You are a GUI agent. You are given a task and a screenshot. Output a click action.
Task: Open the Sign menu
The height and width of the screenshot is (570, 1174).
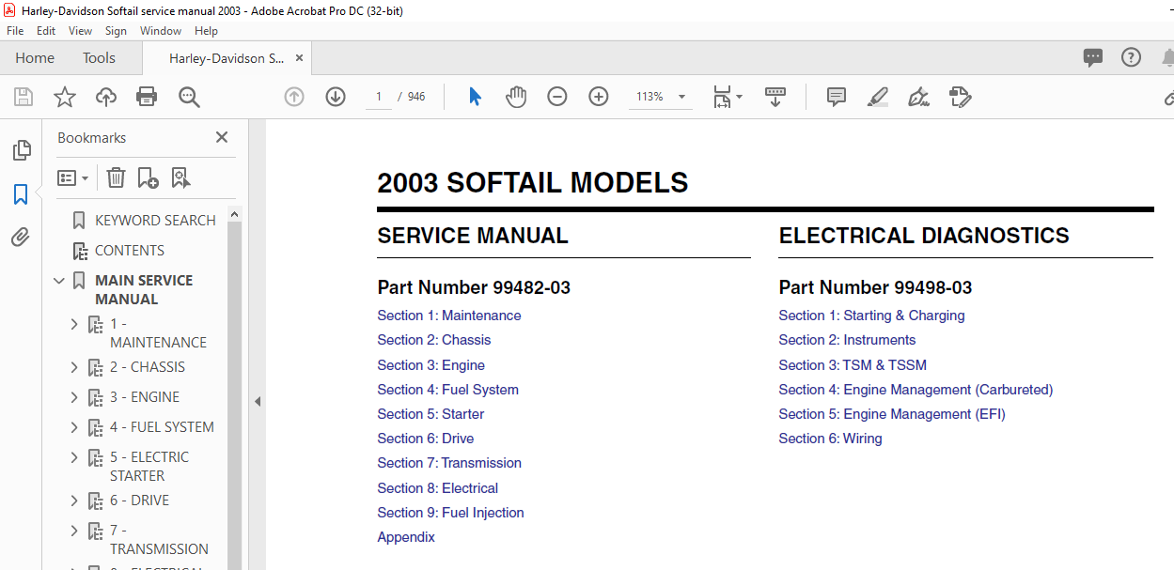point(116,31)
